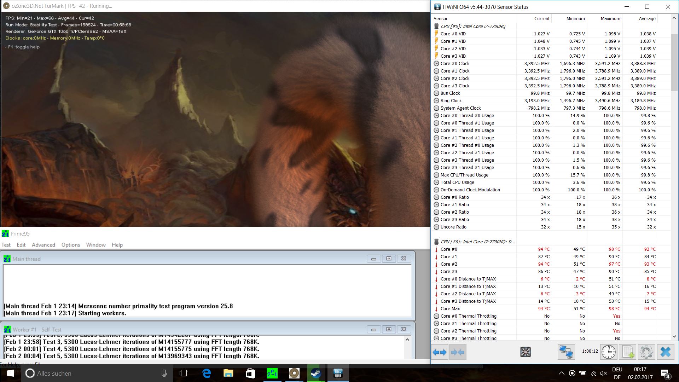The width and height of the screenshot is (679, 382).
Task: Open Prime95 Options menu
Action: click(71, 245)
